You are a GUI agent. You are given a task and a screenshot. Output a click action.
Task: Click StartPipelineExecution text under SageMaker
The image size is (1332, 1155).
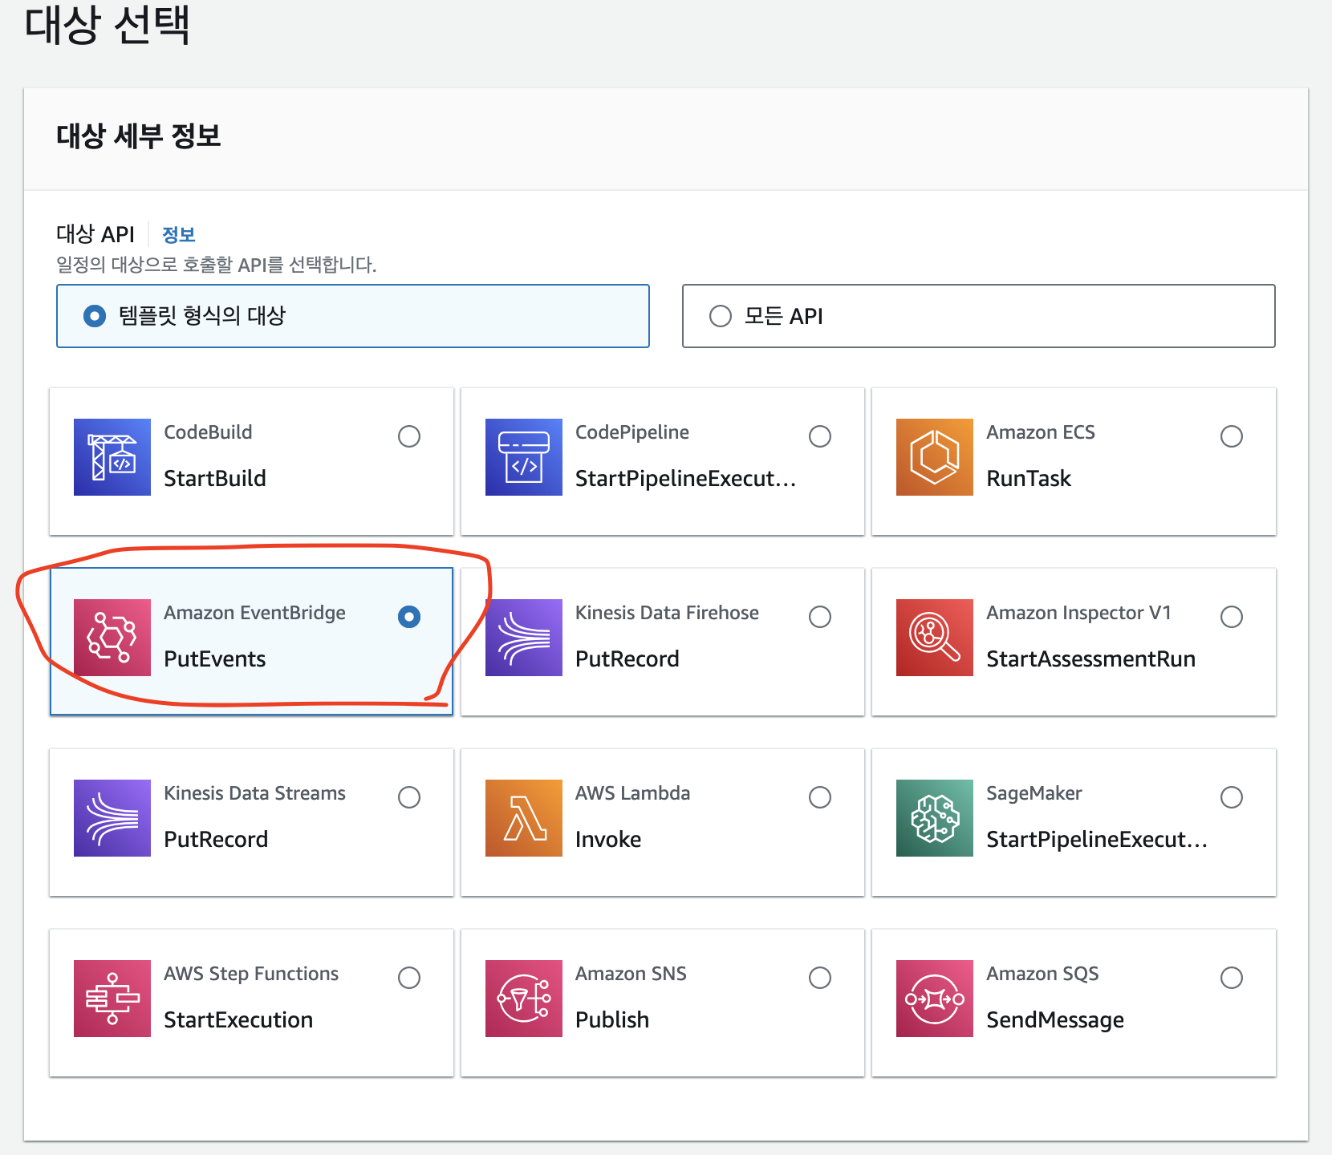1097,840
